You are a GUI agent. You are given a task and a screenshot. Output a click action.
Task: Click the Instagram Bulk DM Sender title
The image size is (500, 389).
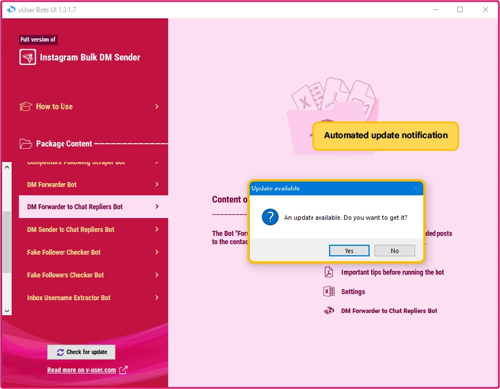tap(90, 57)
